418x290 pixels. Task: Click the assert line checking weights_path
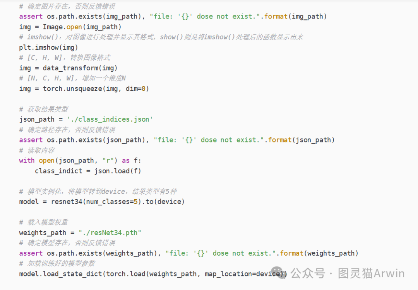tap(188, 253)
